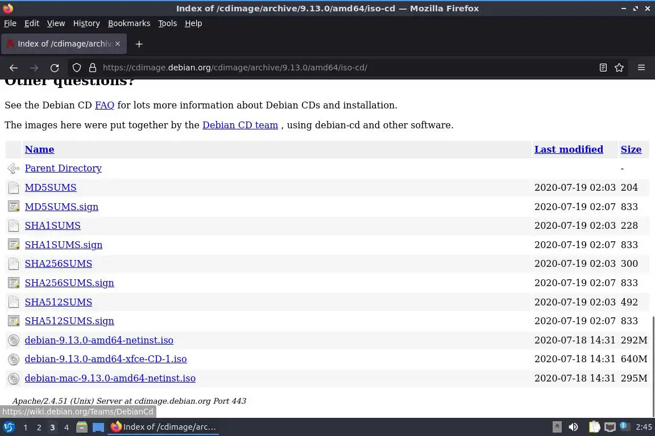655x436 pixels.
Task: Switch to workspace 4 in taskbar
Action: pyautogui.click(x=66, y=427)
